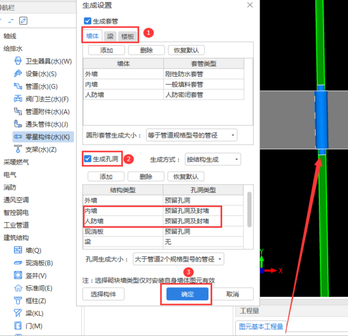Select 刚性防水套管 cell for 外墙

(x=204, y=74)
